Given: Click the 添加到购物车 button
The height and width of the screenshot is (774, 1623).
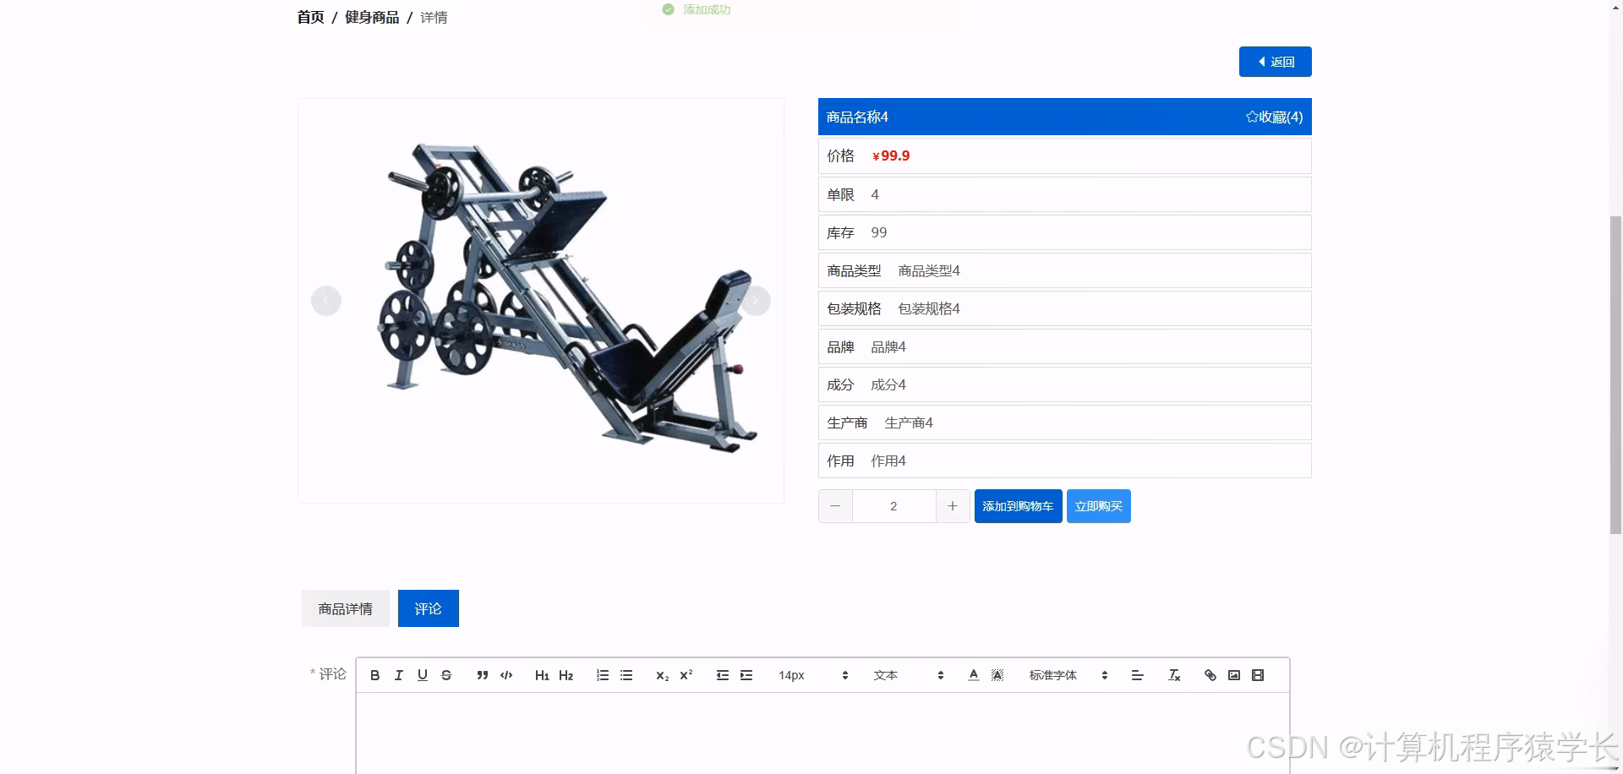Looking at the screenshot, I should pyautogui.click(x=1018, y=506).
